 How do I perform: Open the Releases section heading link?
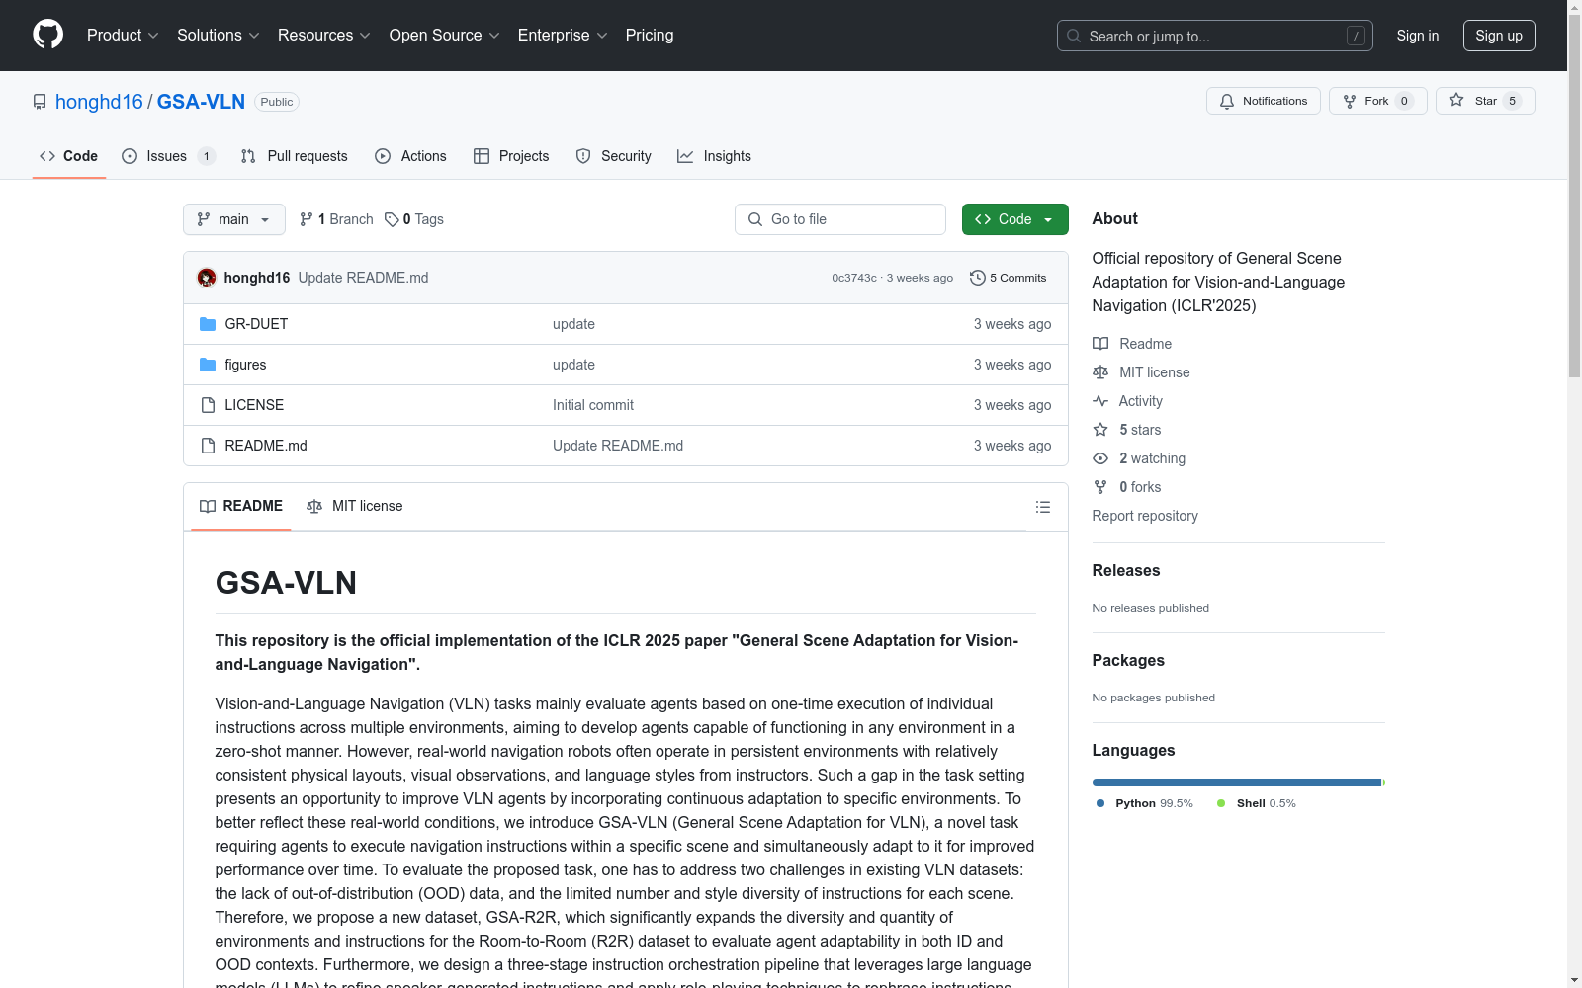point(1126,570)
